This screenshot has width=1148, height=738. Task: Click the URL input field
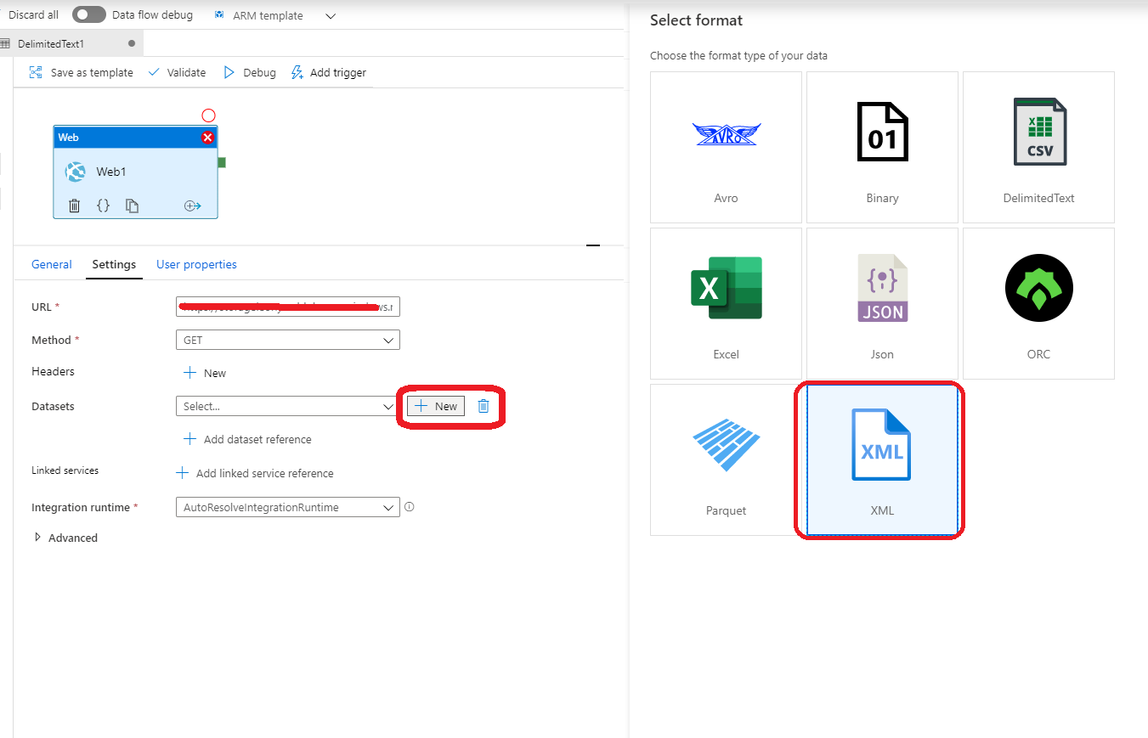pyautogui.click(x=287, y=307)
